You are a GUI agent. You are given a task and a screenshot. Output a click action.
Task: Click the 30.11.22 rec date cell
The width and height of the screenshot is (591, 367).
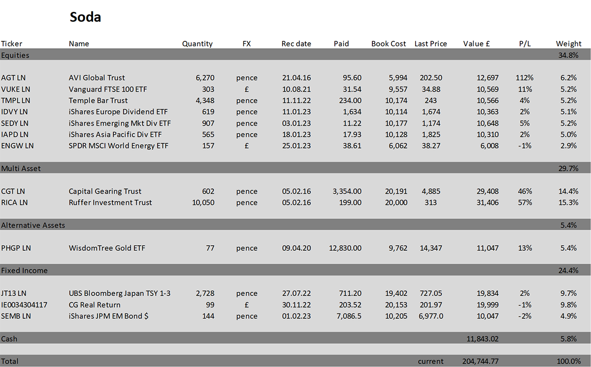point(296,305)
